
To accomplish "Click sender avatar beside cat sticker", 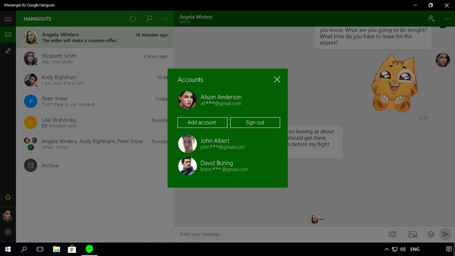I will point(443,60).
